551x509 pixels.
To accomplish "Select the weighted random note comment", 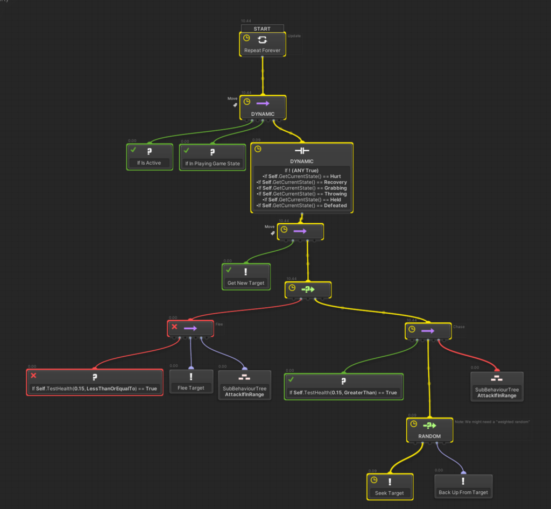I will pyautogui.click(x=492, y=421).
